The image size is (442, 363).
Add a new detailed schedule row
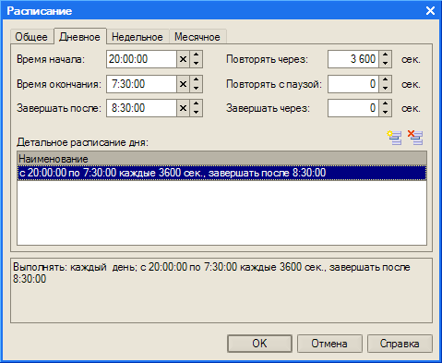(394, 138)
